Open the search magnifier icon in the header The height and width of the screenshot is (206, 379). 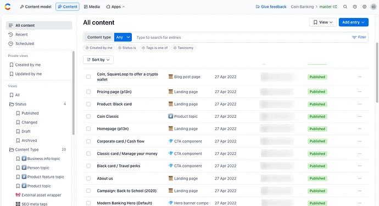coord(345,7)
